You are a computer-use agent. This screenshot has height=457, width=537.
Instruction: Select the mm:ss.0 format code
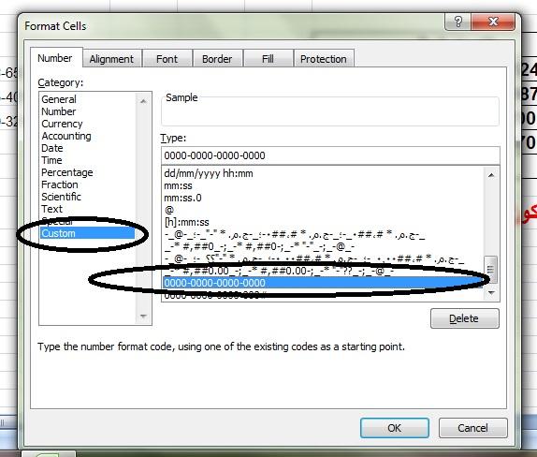pyautogui.click(x=182, y=198)
